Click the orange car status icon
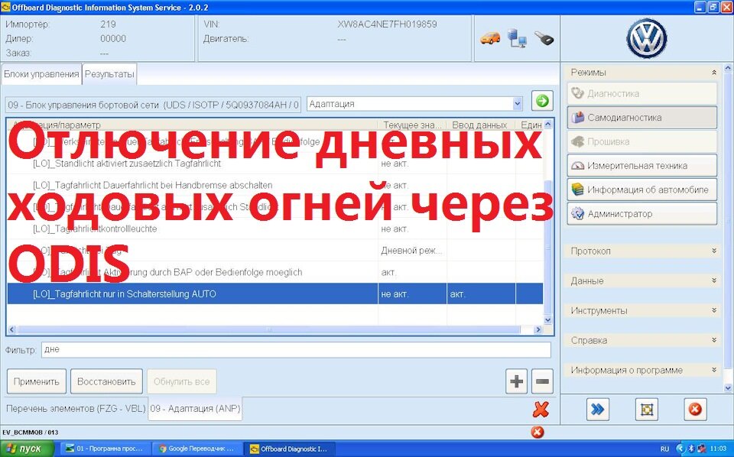This screenshot has width=734, height=457. click(490, 38)
